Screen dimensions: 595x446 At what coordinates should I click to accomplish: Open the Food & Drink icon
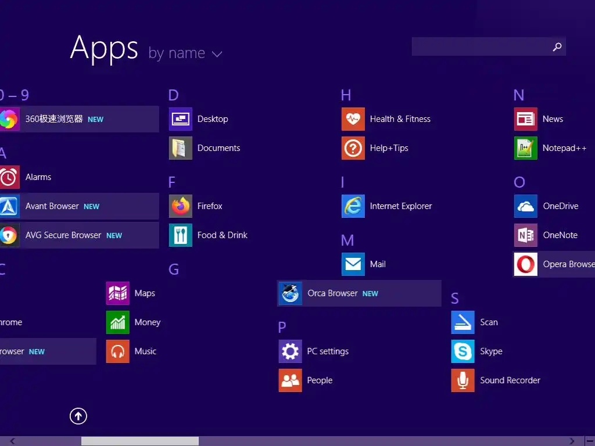coord(181,235)
